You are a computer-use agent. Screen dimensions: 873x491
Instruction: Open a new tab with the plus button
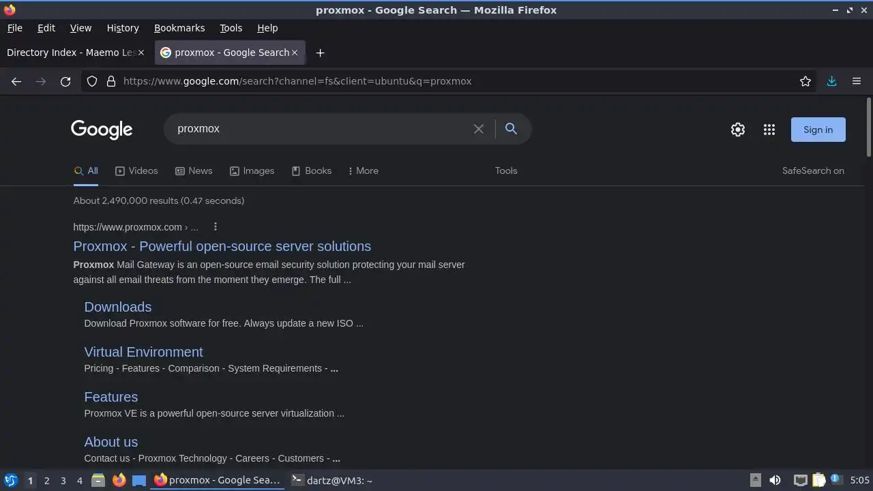tap(320, 53)
